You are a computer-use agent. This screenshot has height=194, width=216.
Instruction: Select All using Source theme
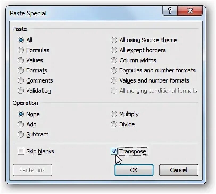pos(114,40)
